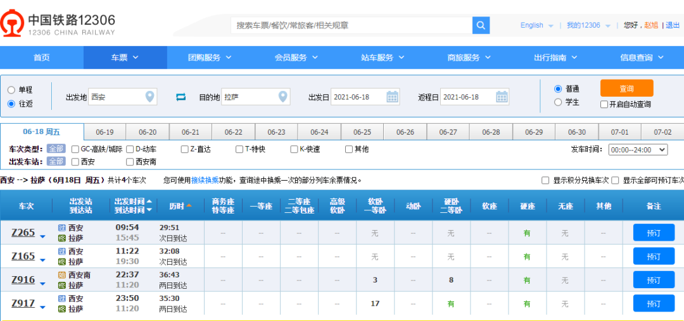
Task: Expand 我的12306 dropdown
Action: pos(608,26)
